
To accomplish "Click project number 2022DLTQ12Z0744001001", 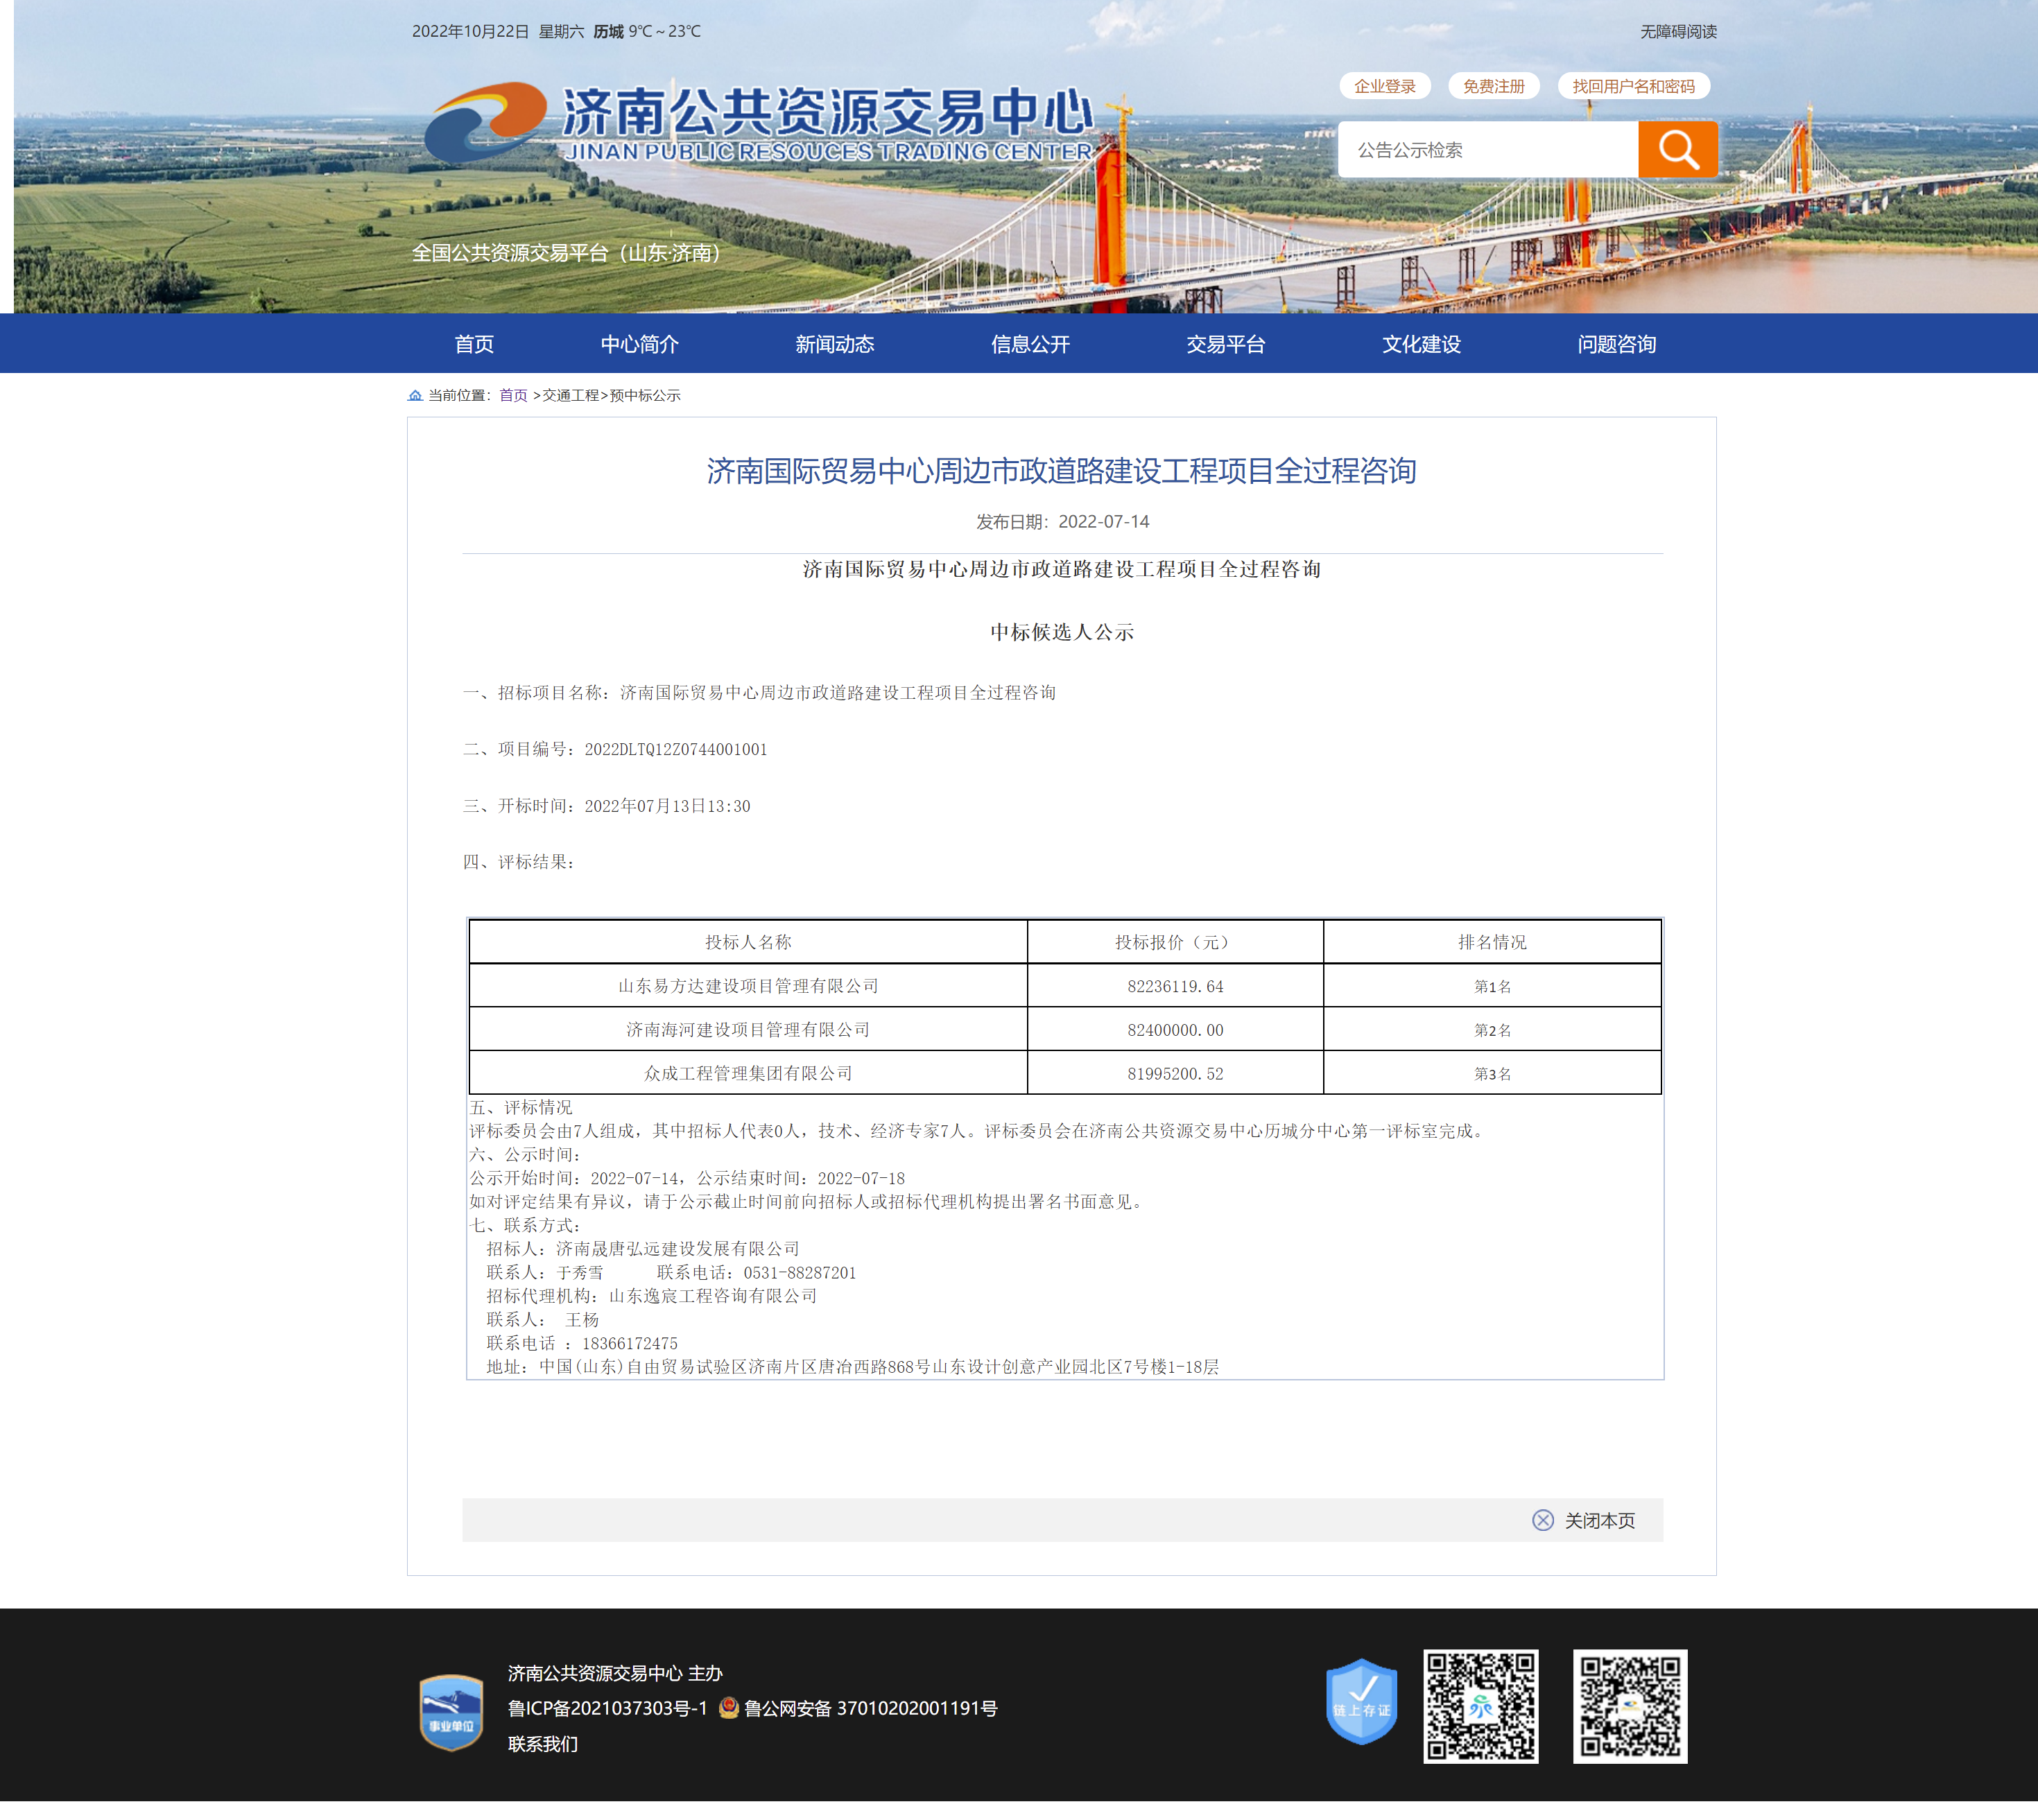I will [676, 750].
